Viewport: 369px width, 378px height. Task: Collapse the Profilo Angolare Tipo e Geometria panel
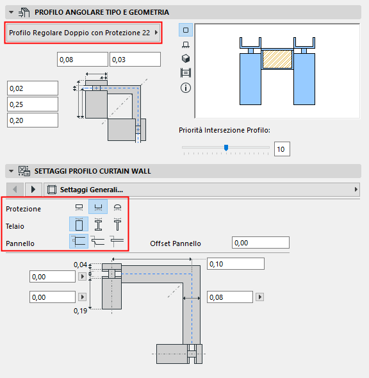(x=11, y=12)
